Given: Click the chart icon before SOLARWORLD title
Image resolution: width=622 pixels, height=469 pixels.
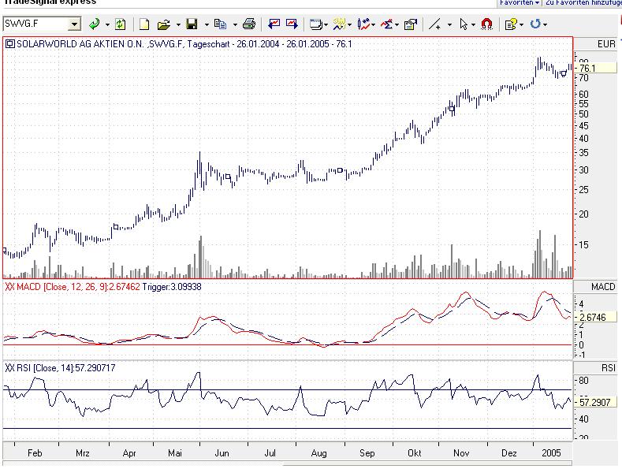Looking at the screenshot, I should tap(10, 44).
